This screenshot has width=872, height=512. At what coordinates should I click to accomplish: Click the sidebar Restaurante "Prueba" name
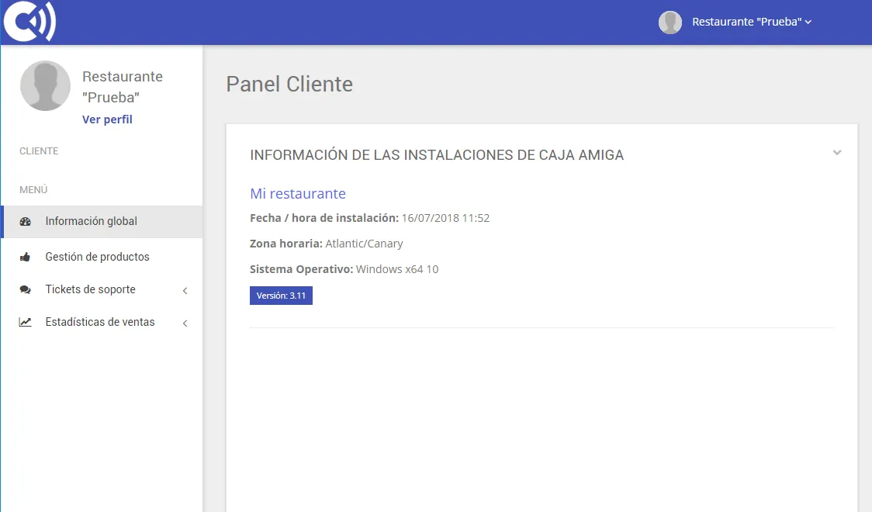tap(123, 87)
